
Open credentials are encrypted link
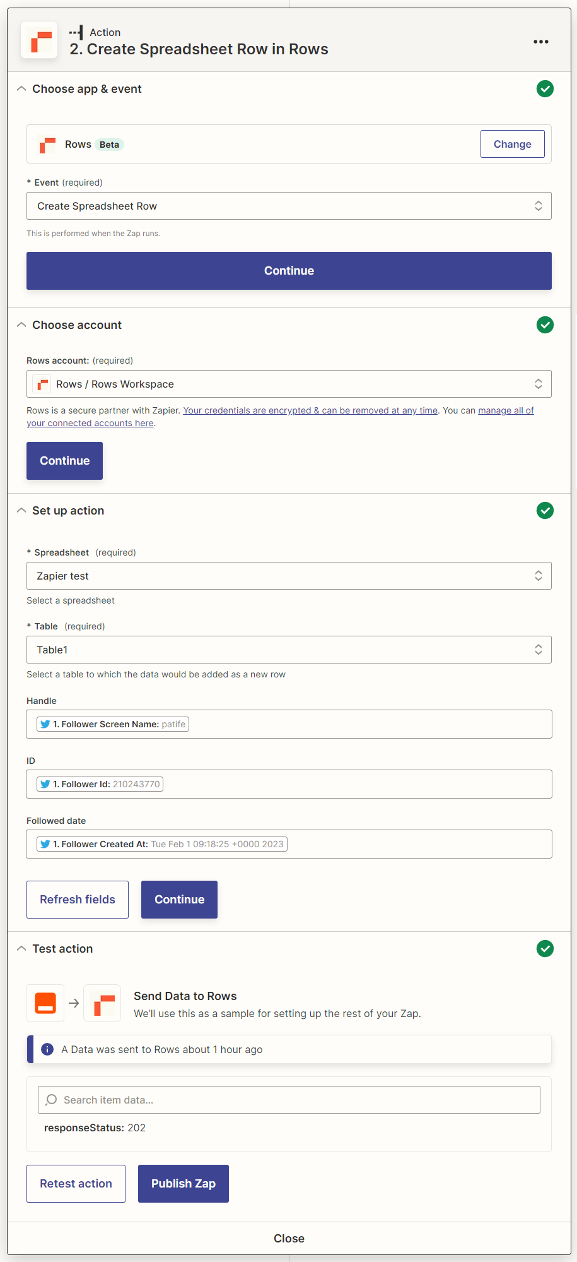coord(310,410)
